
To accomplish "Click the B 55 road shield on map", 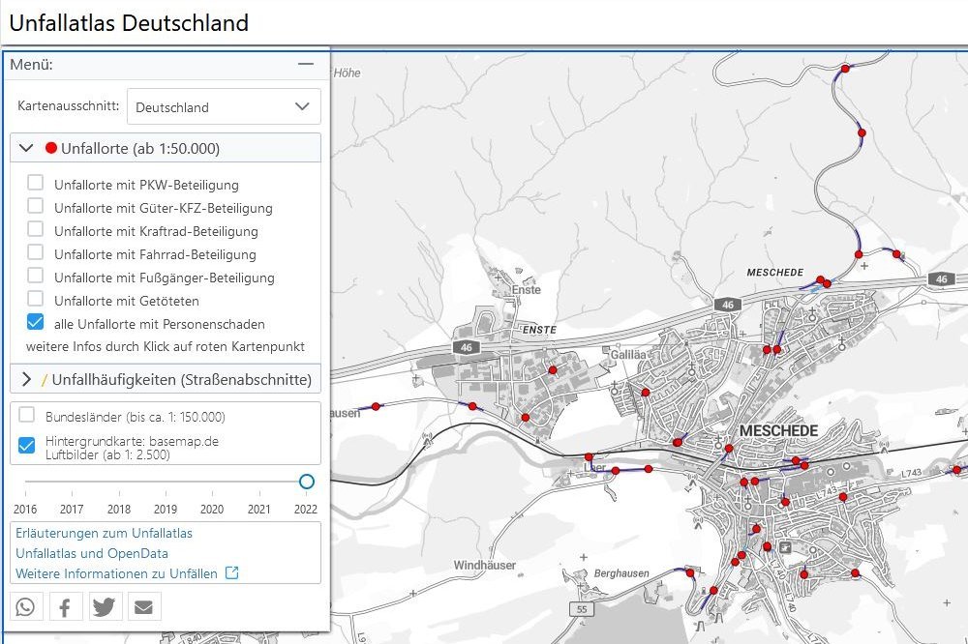I will [x=582, y=610].
